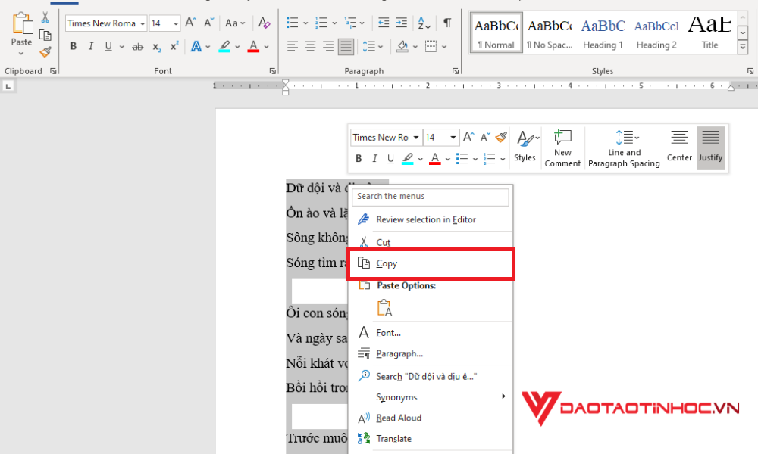The width and height of the screenshot is (758, 454).
Task: Toggle Bold on the mini toolbar
Action: click(x=359, y=158)
